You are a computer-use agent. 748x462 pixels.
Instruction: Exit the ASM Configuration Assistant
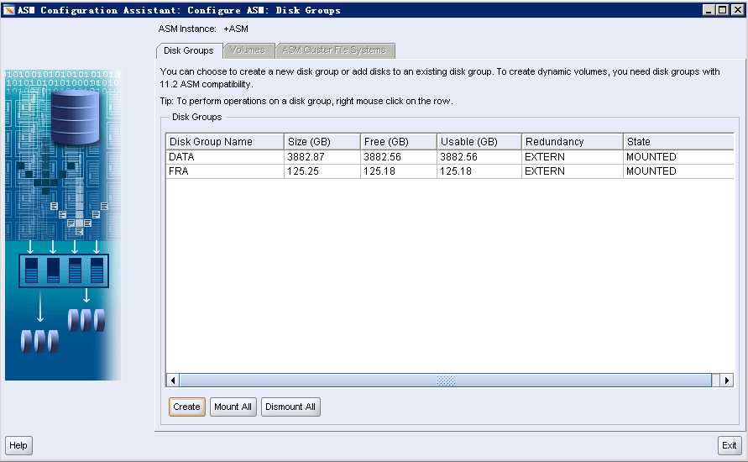pos(729,445)
